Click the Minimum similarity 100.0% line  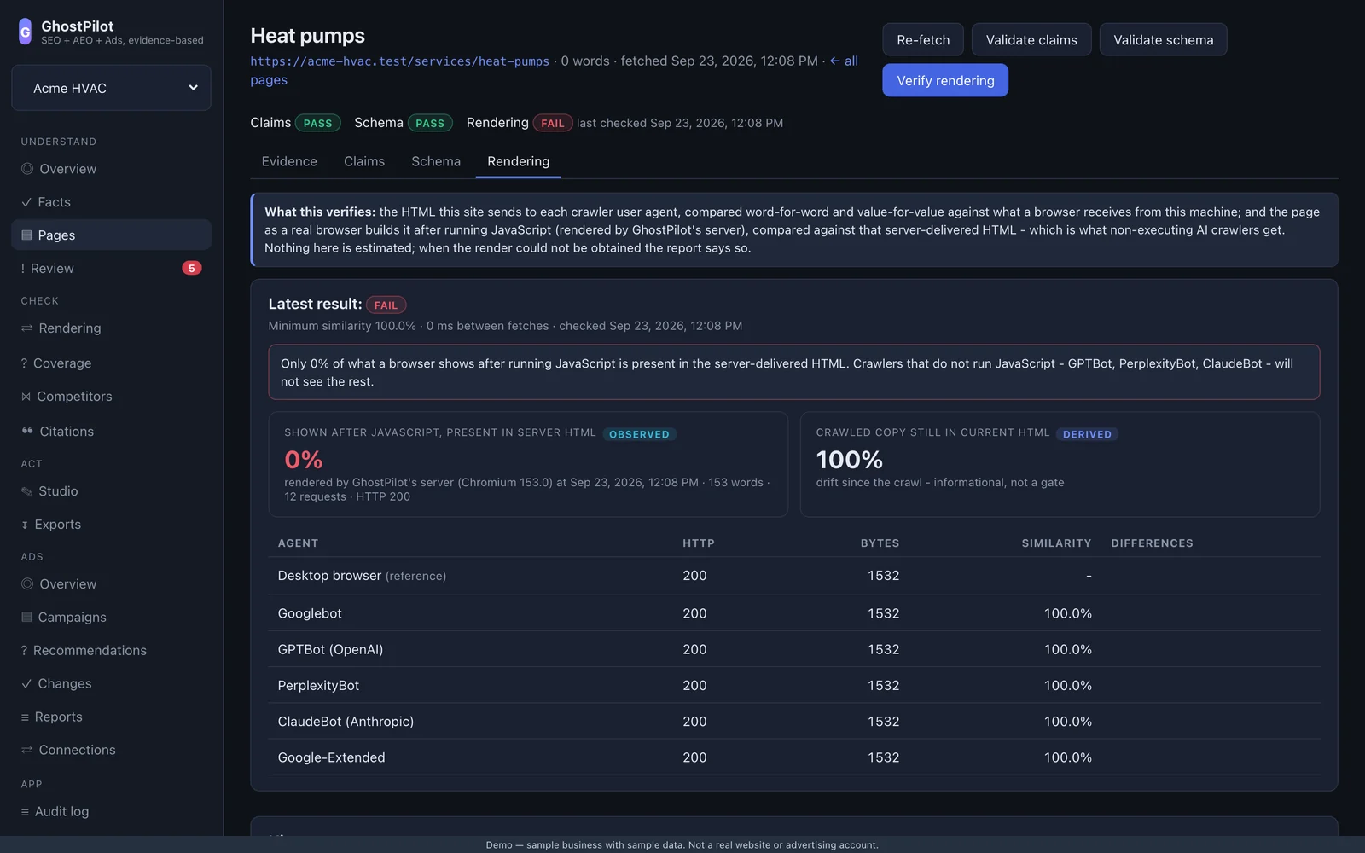click(x=505, y=326)
